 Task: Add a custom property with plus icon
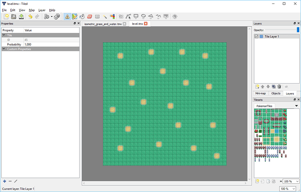[5, 181]
